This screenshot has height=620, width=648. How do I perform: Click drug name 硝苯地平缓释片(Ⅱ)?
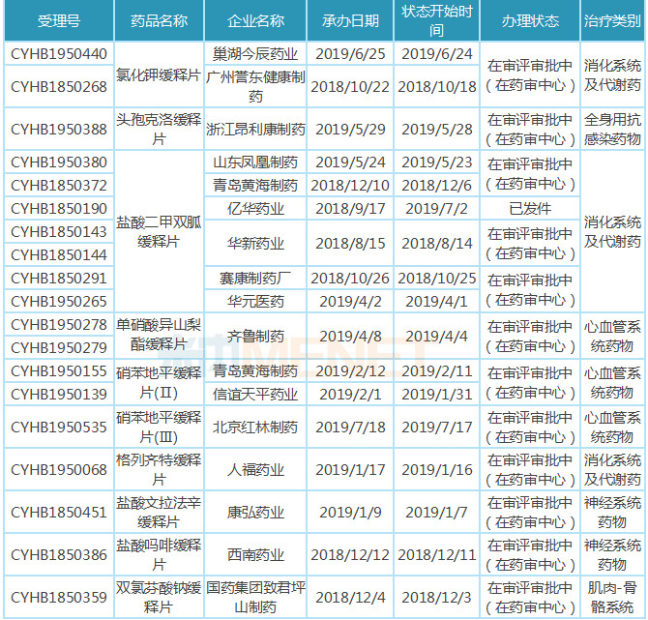[x=159, y=382]
